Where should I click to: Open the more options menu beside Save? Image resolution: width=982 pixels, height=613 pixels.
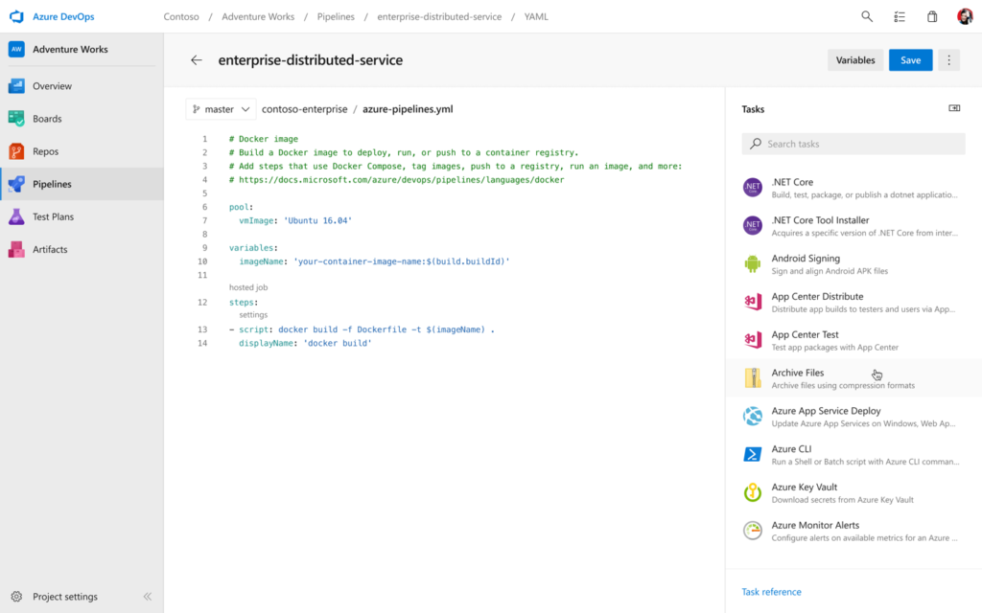pyautogui.click(x=947, y=59)
